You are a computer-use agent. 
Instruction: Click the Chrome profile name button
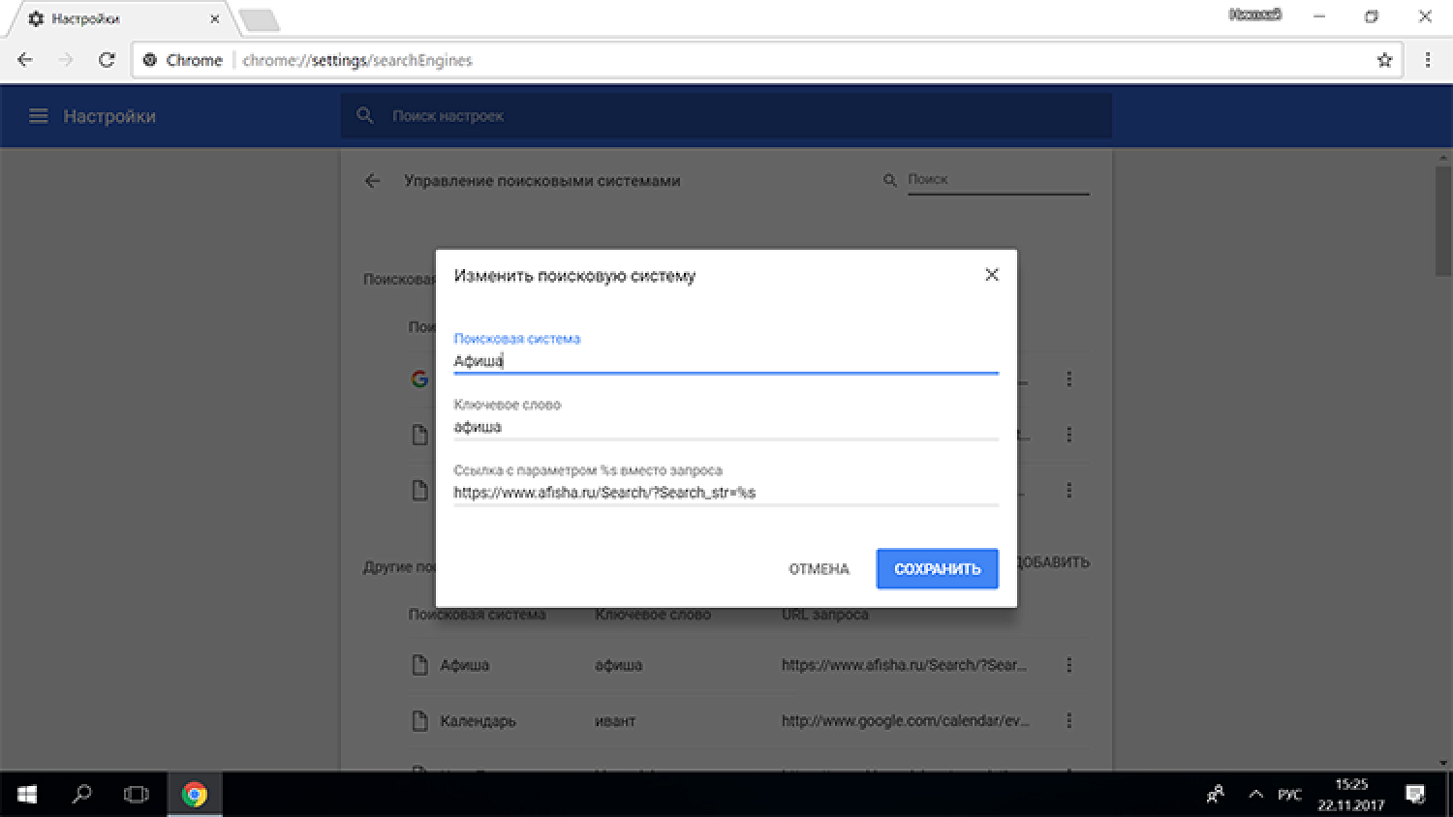(1255, 15)
